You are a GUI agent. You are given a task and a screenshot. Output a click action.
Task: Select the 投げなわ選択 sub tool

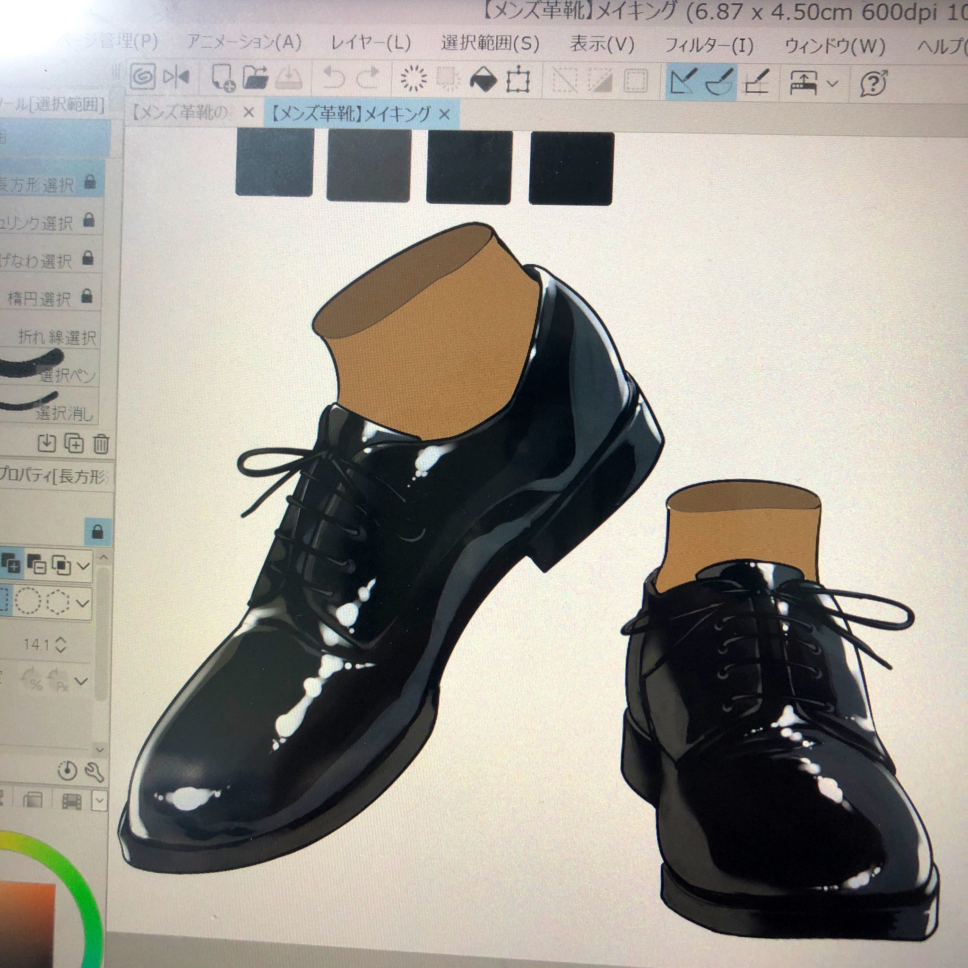pos(50,260)
